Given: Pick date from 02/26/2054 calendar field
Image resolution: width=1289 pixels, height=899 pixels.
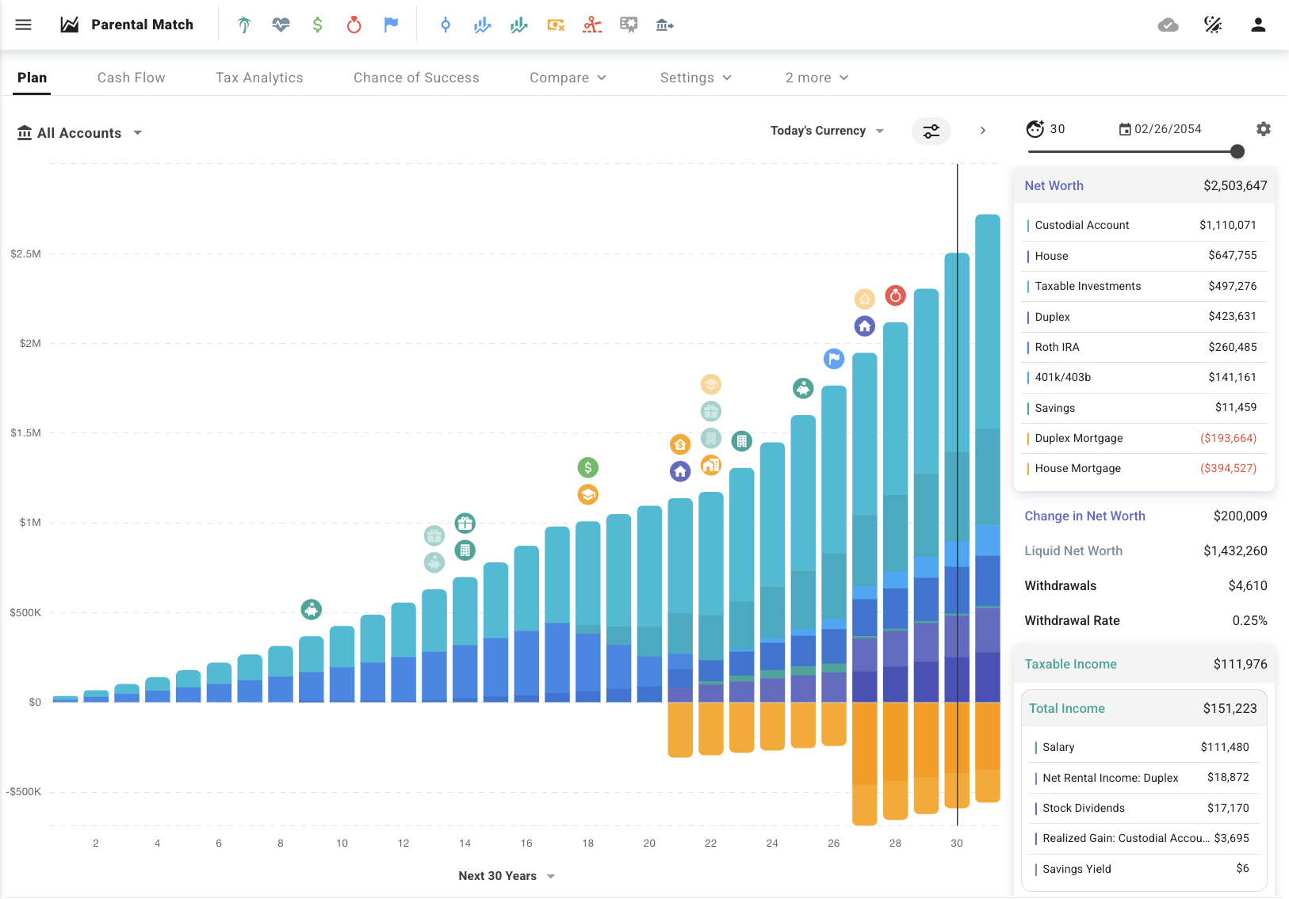Looking at the screenshot, I should pyautogui.click(x=1160, y=129).
